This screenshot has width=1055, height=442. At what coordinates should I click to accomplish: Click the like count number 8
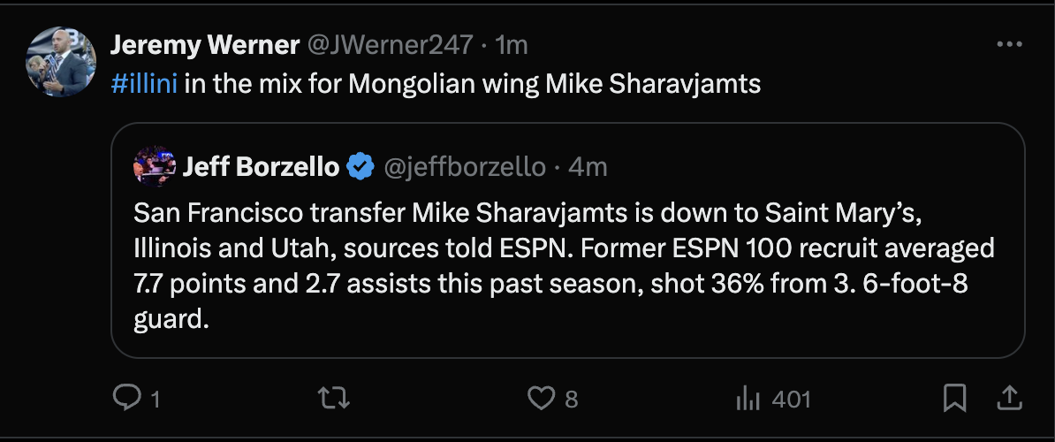tap(571, 400)
